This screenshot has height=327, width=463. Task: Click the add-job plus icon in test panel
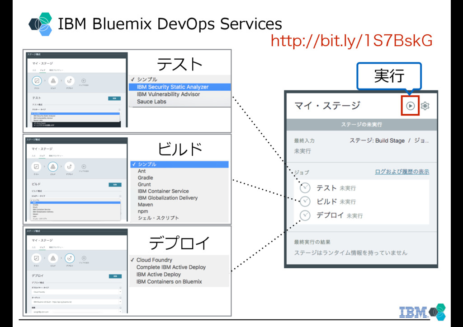pyautogui.click(x=84, y=80)
